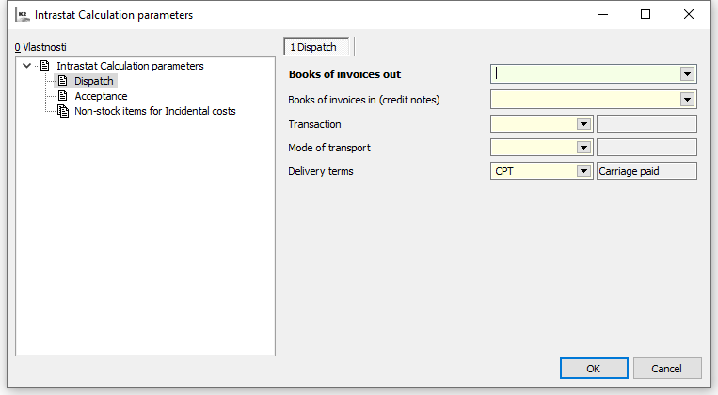Open the Delivery terms CPT dropdown
Viewport: 718px width, 395px height.
(x=583, y=171)
